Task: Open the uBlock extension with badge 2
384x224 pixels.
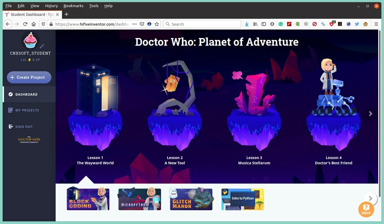Action: (x=332, y=24)
